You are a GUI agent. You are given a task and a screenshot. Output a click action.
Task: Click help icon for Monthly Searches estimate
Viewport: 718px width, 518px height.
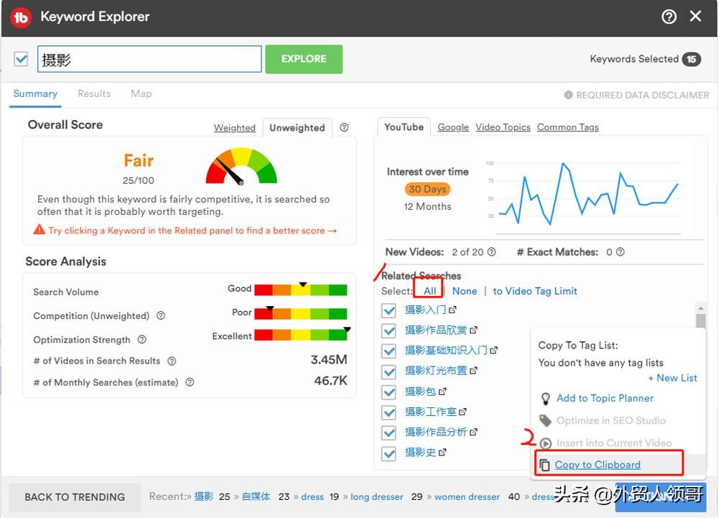pyautogui.click(x=190, y=382)
